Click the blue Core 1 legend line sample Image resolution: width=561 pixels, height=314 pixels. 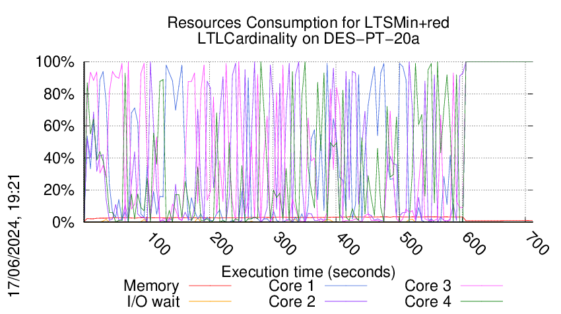click(x=346, y=286)
